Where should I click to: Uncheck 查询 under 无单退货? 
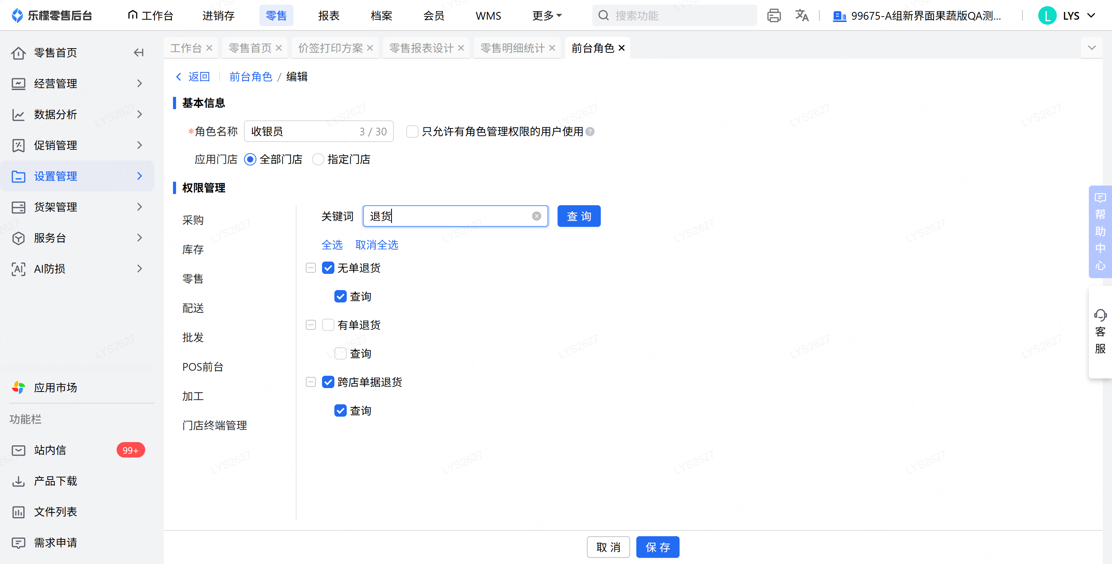click(341, 297)
